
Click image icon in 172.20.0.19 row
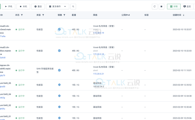tap(59, 29)
